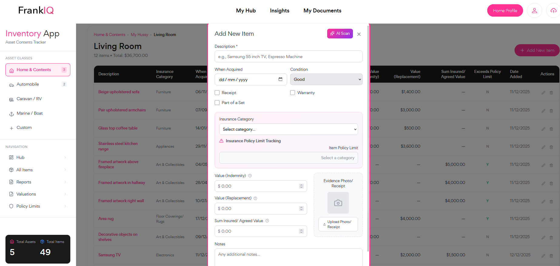Delete the Beige upholstered sofa row
The image size is (560, 266).
coord(551,93)
